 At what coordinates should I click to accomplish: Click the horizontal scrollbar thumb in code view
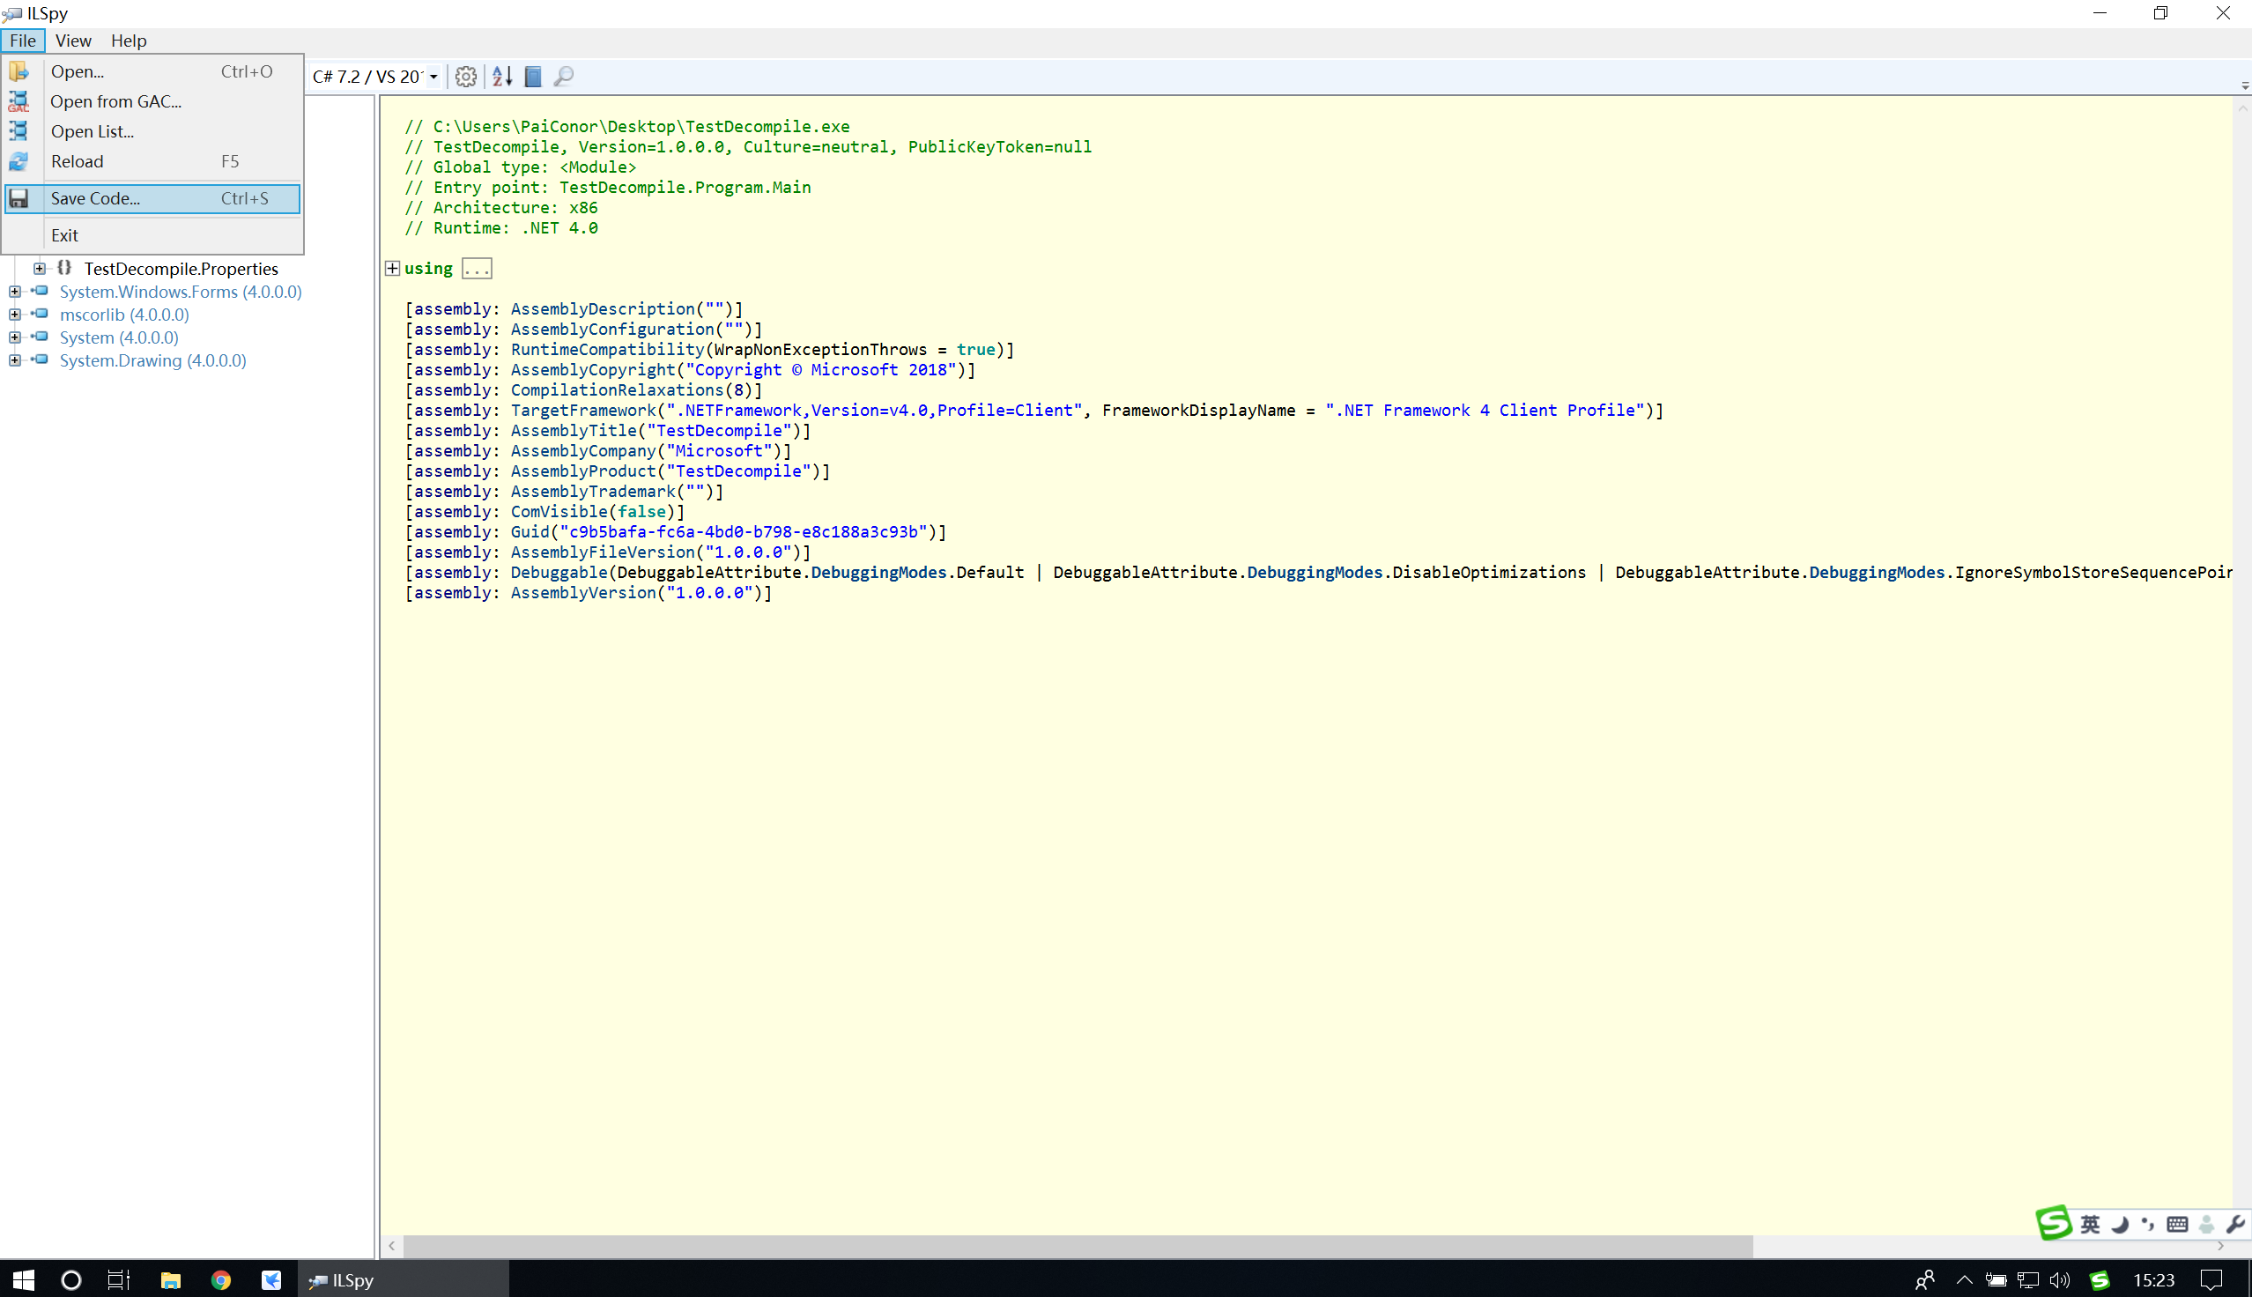coord(1078,1246)
